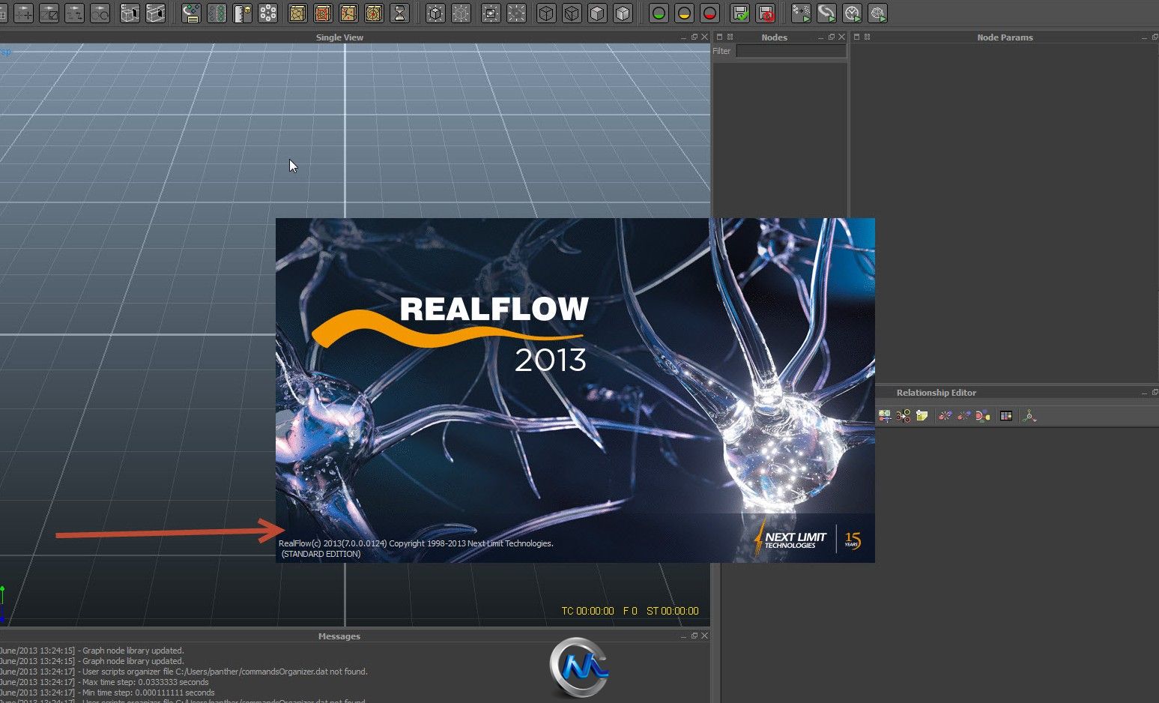Click the mesh sphere with play arrow icon
The height and width of the screenshot is (703, 1159).
click(x=877, y=13)
